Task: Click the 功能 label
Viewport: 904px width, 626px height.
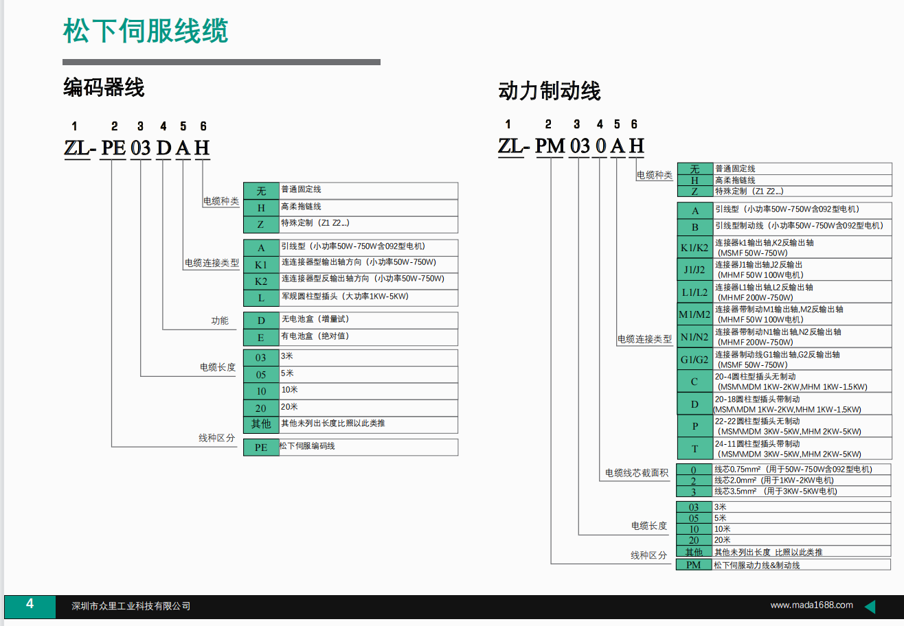Action: pos(220,321)
